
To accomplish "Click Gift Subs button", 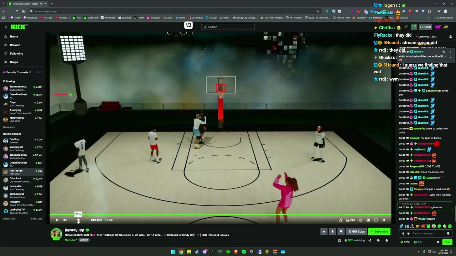I will [x=356, y=231].
